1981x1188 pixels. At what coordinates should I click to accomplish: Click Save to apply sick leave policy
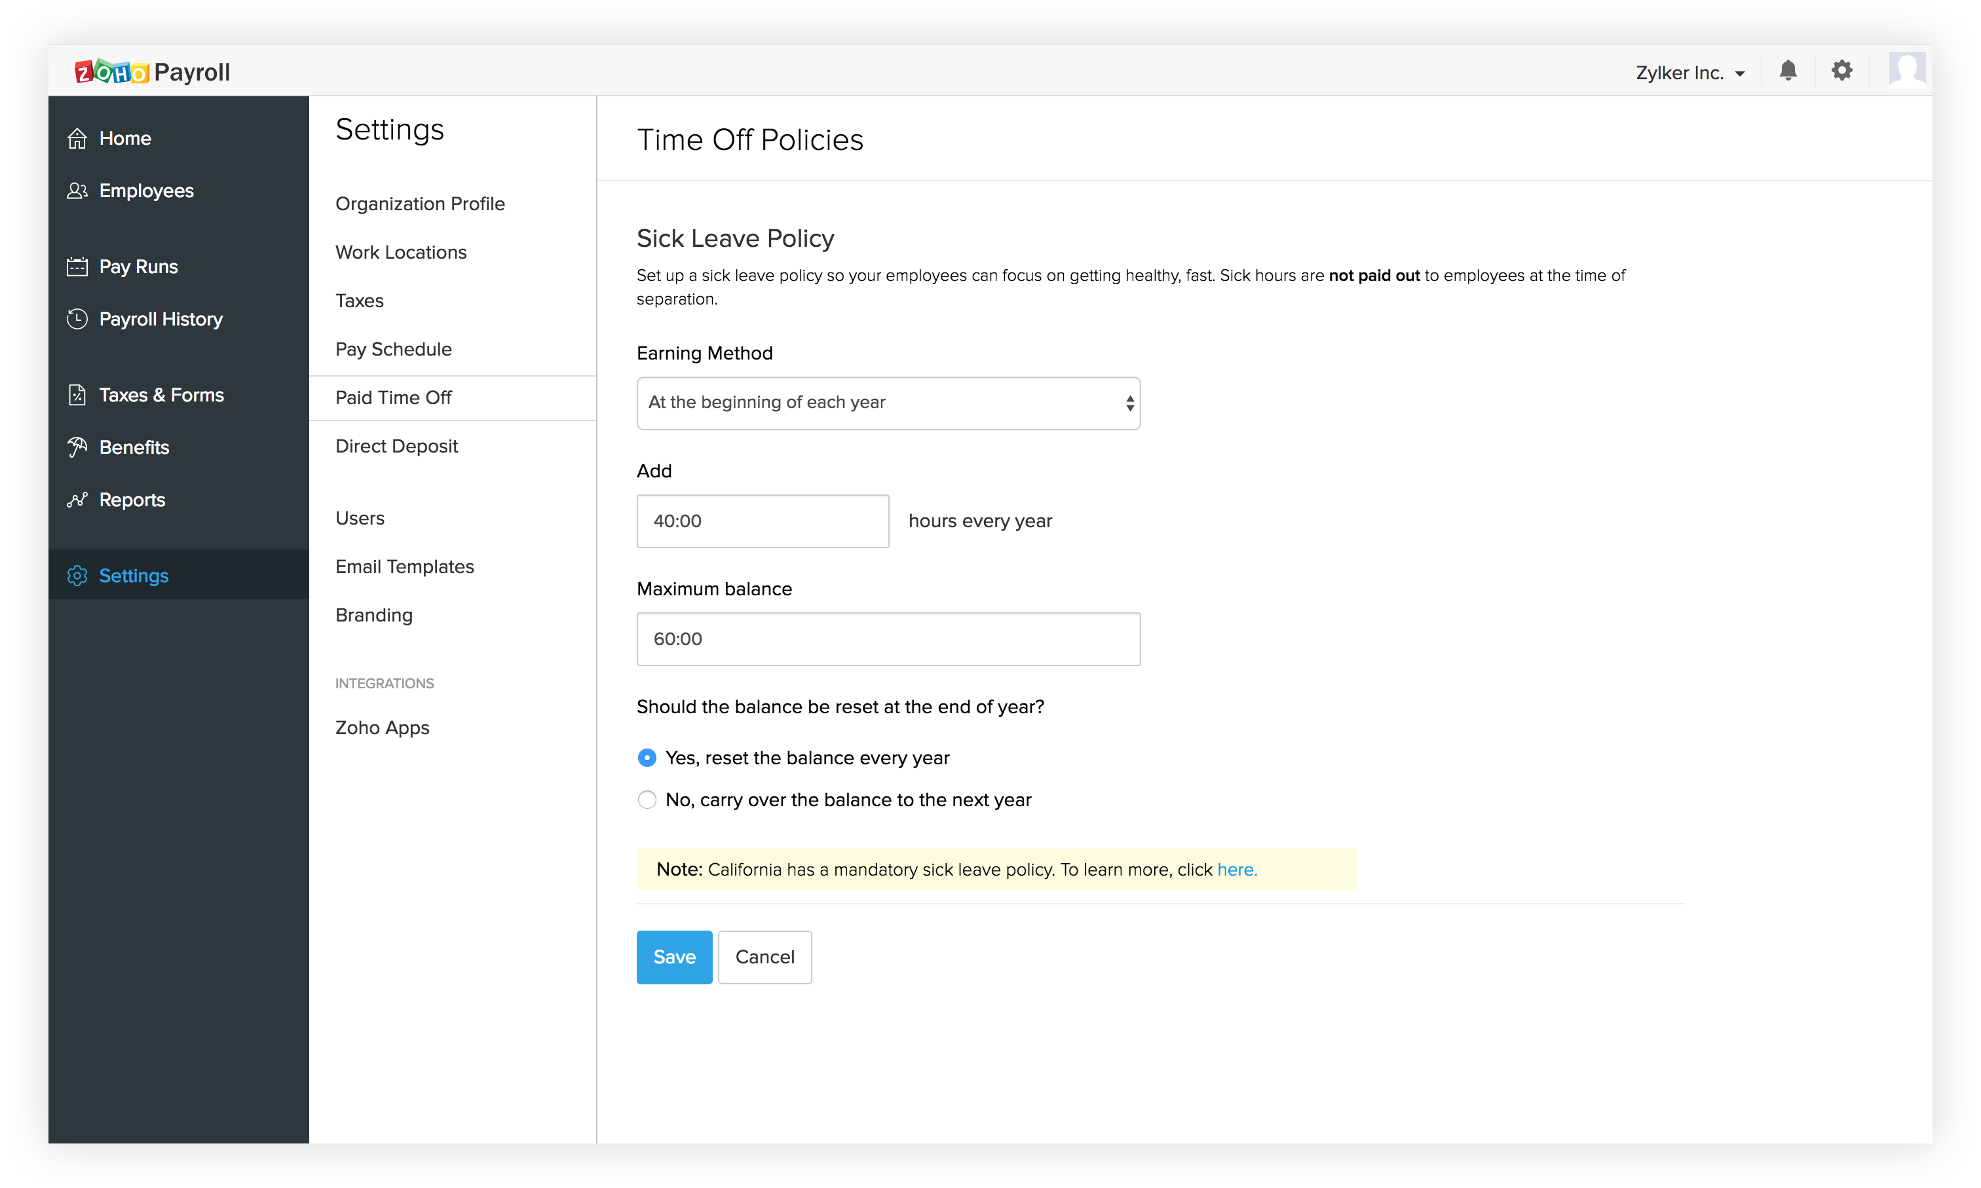[673, 956]
